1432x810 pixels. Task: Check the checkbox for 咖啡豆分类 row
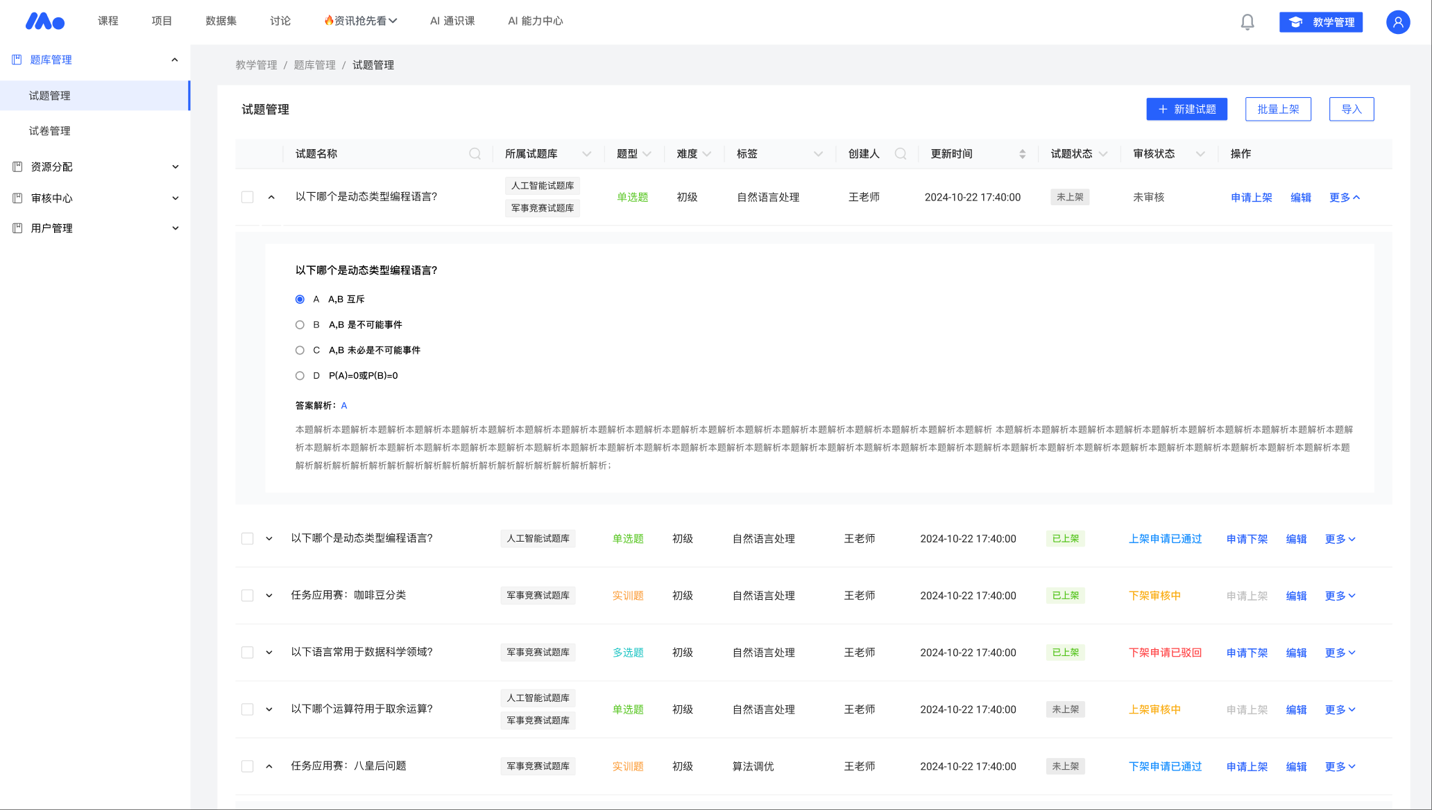(x=247, y=596)
